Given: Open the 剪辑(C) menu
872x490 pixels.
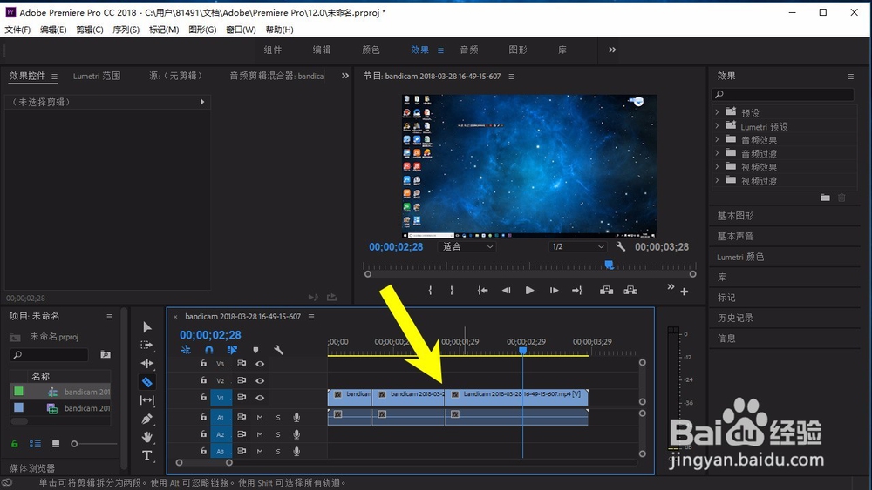Looking at the screenshot, I should (x=90, y=30).
